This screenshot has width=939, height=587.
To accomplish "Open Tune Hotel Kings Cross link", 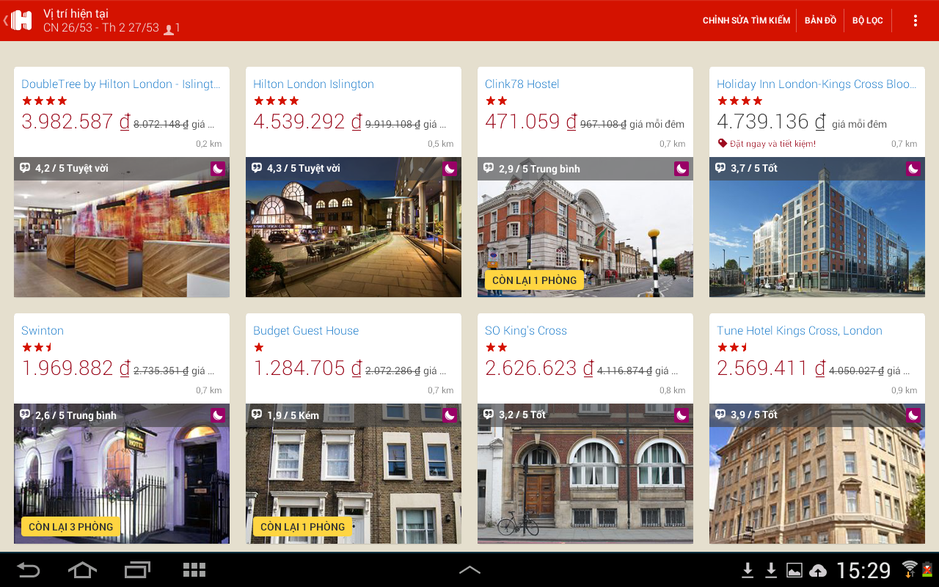I will 800,330.
